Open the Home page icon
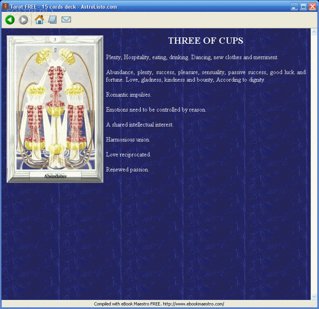The width and height of the screenshot is (319, 309). click(x=39, y=20)
